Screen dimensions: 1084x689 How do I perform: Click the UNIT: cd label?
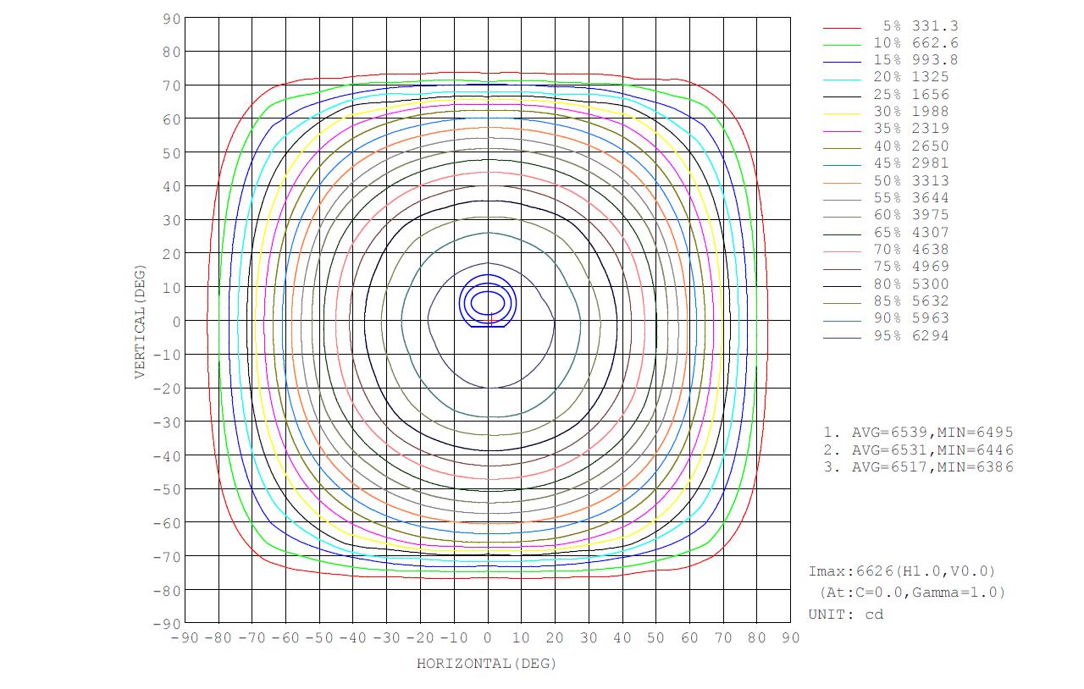(x=846, y=615)
